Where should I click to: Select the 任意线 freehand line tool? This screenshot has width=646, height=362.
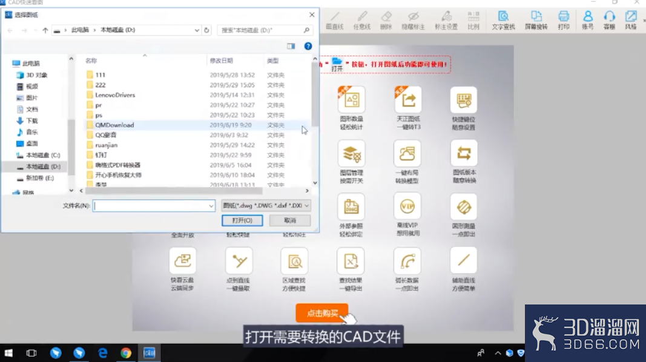coord(361,21)
